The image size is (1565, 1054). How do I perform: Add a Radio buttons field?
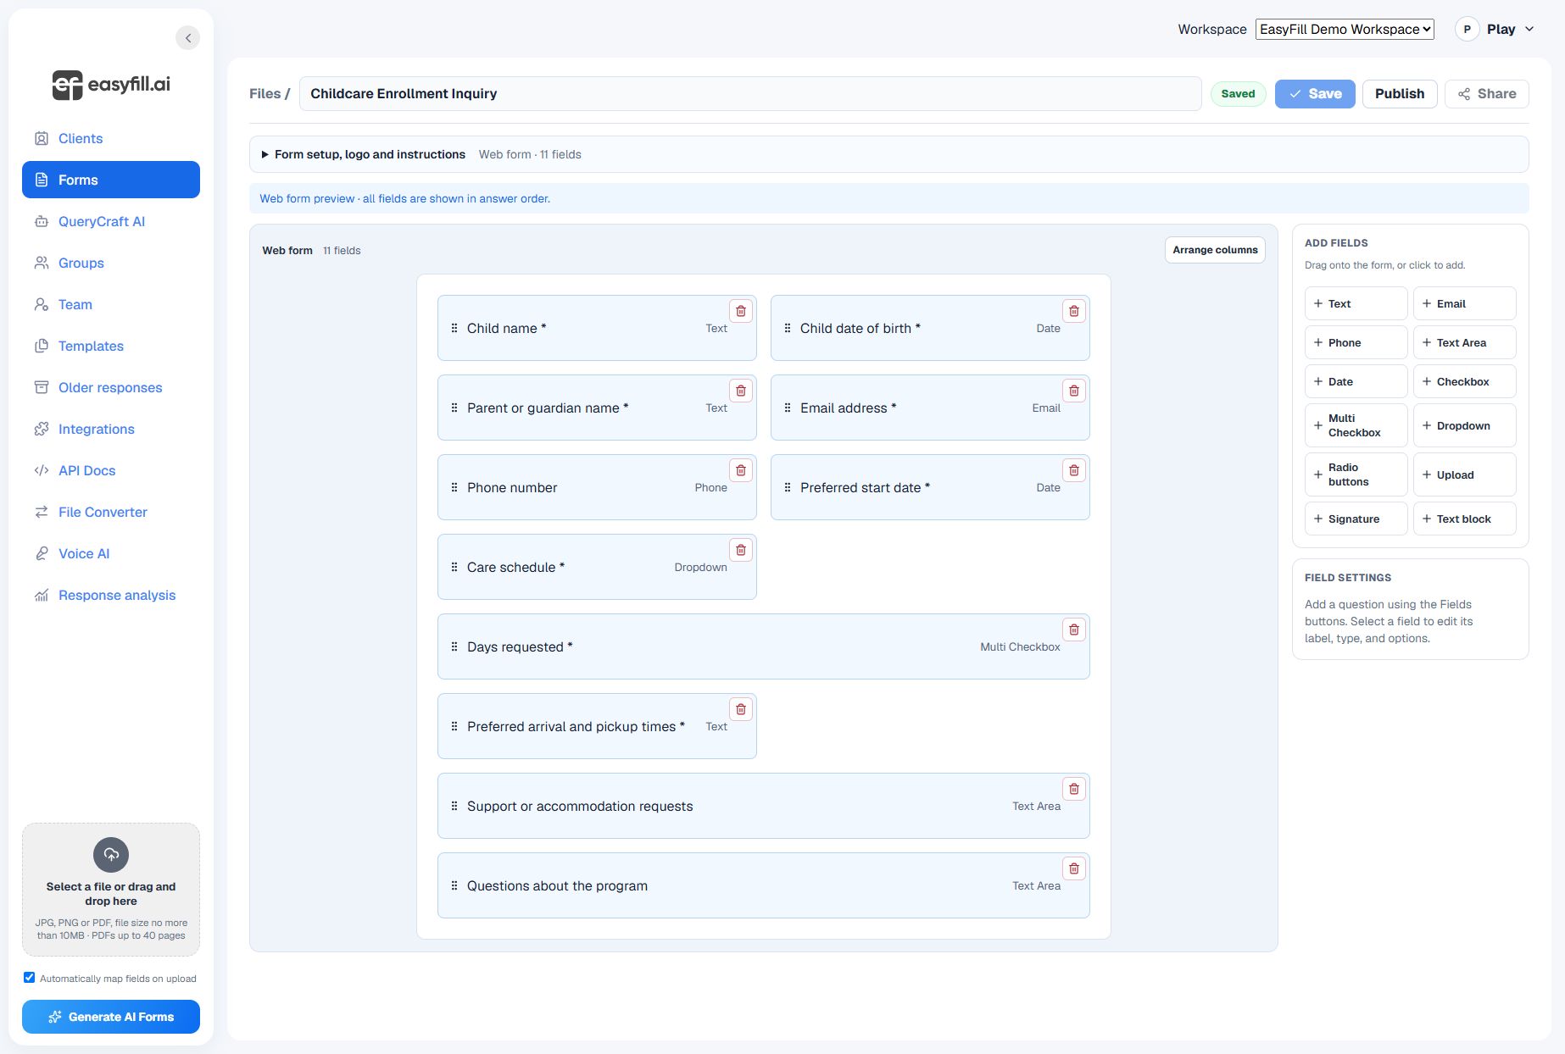[x=1356, y=474]
